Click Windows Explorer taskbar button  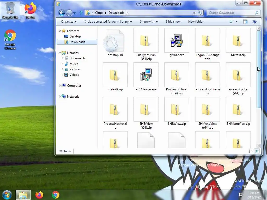coord(23,195)
